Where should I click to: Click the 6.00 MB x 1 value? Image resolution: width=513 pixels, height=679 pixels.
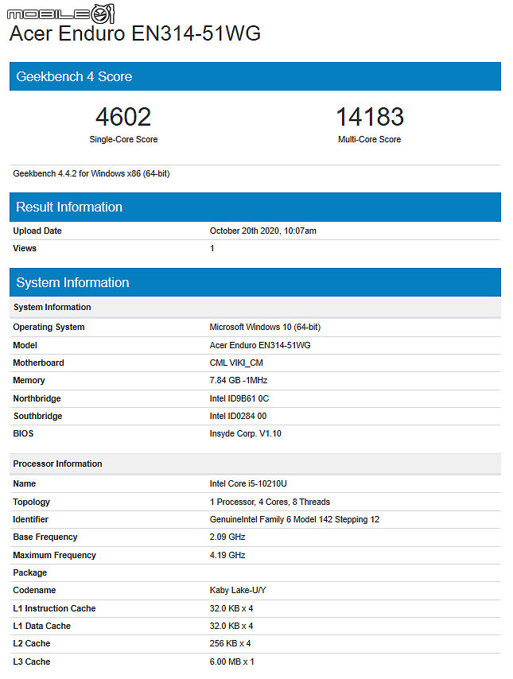click(231, 662)
